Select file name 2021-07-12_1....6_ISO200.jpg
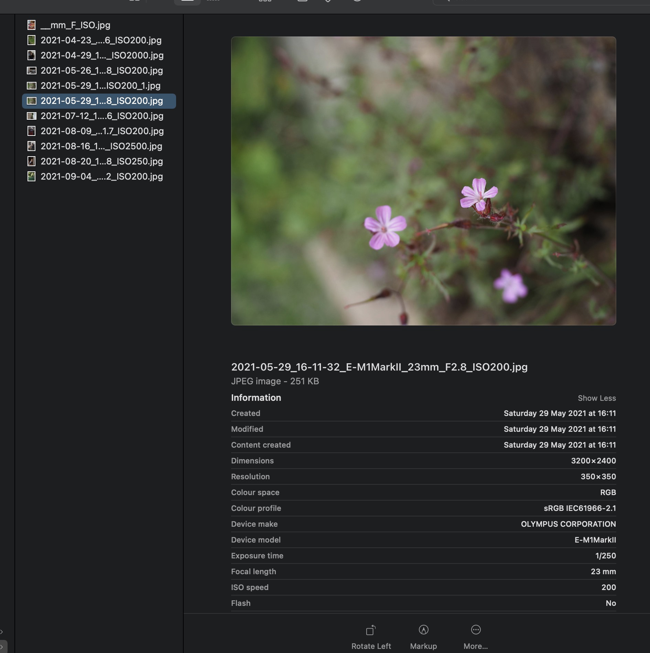 pos(102,116)
